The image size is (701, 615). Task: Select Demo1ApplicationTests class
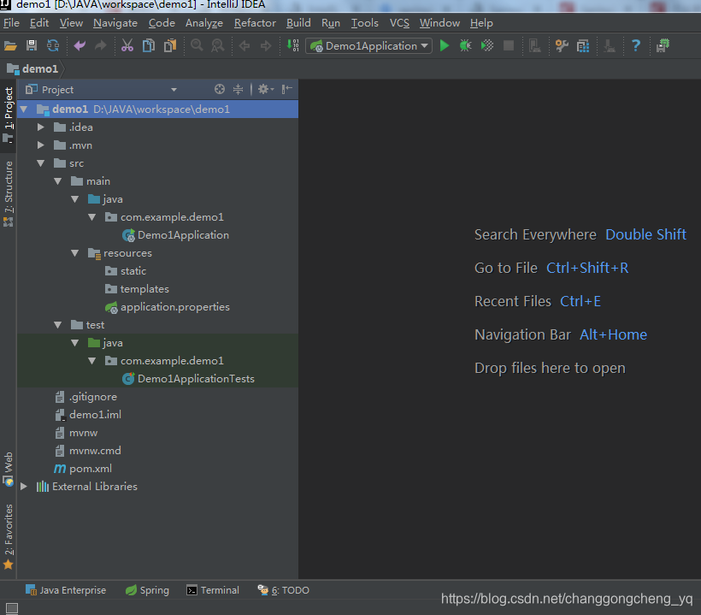pyautogui.click(x=196, y=379)
